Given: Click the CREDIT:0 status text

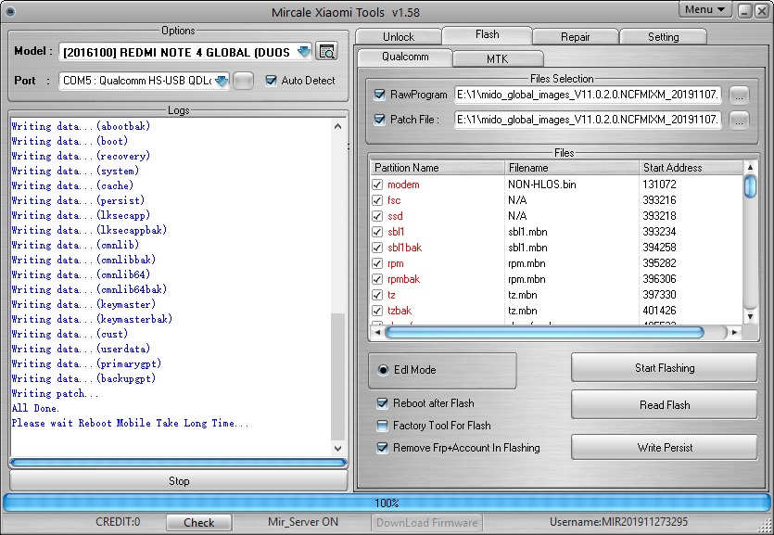Looking at the screenshot, I should 118,522.
